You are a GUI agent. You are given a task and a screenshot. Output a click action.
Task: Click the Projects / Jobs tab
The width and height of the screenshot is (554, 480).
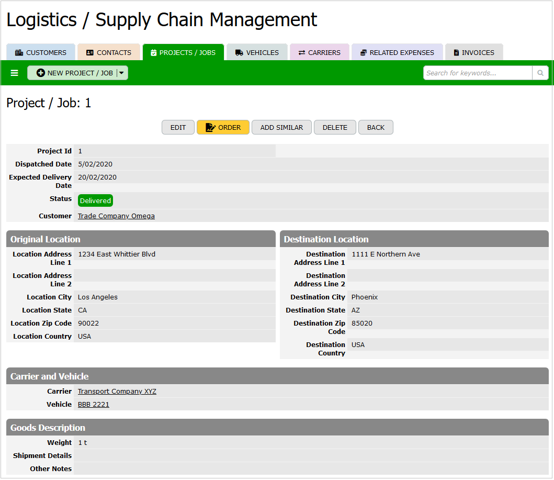pos(183,52)
